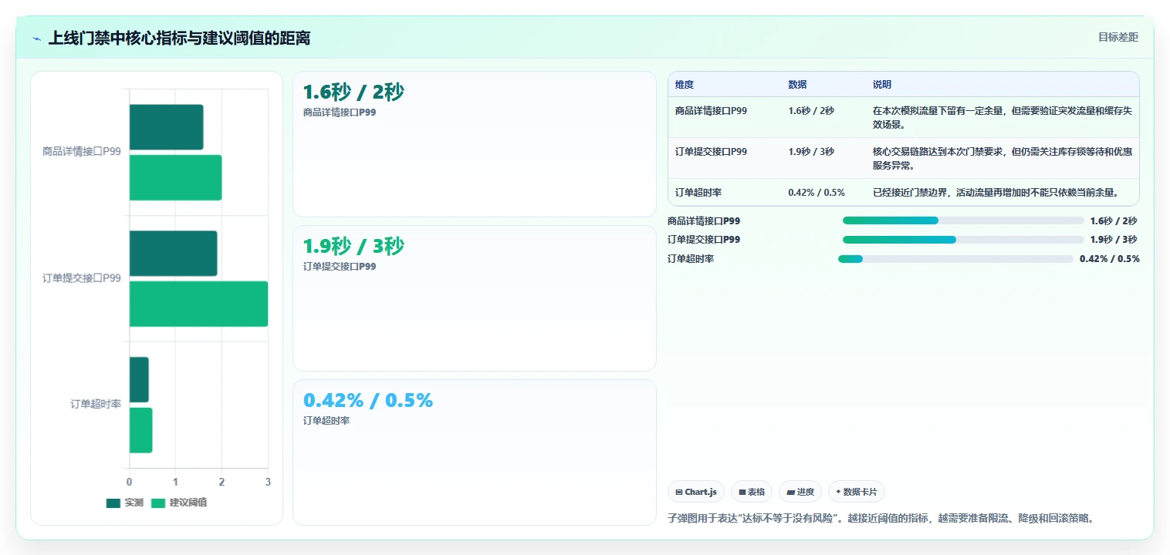Screen dimensions: 1170x555
Task: Click the lightning icon beside the panel title
Action: pos(37,39)
